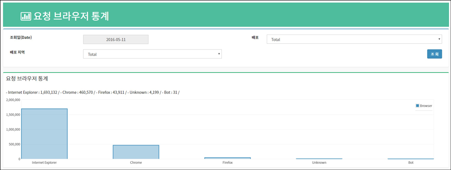The width and height of the screenshot is (451, 170).
Task: Click the 배포 지역 label
Action: point(17,52)
